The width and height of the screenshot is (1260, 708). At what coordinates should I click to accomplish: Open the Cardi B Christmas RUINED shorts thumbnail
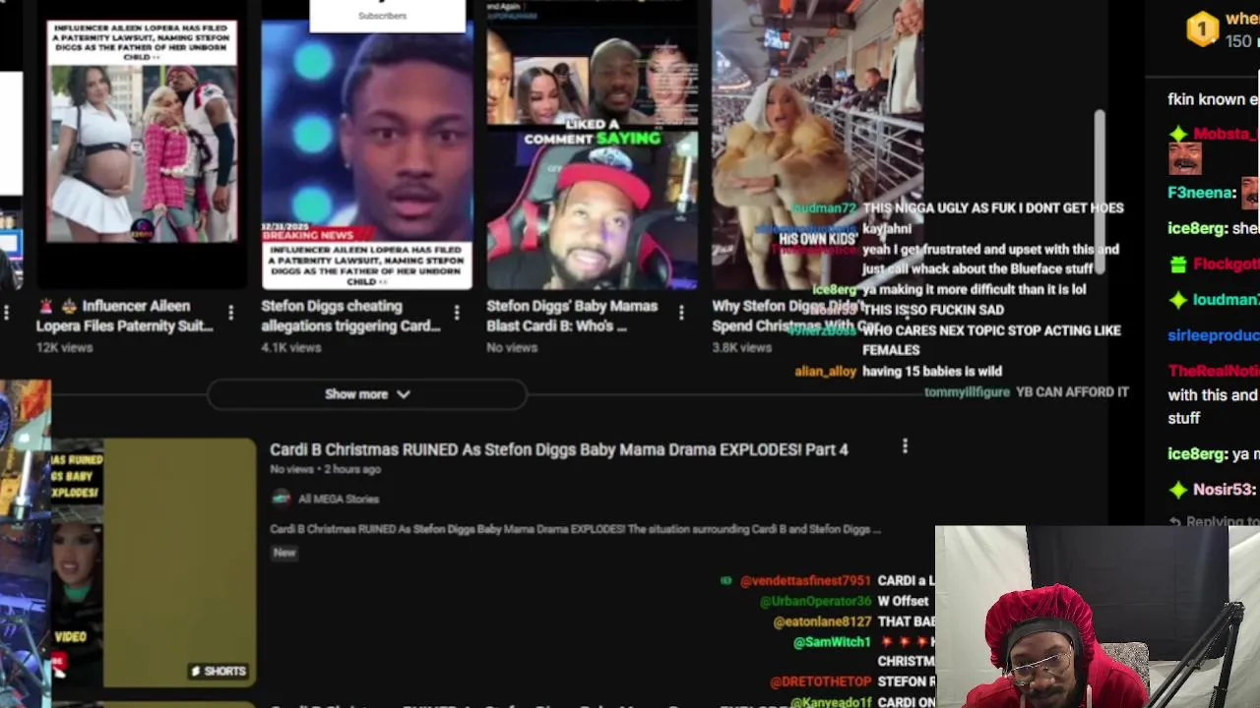coord(155,562)
